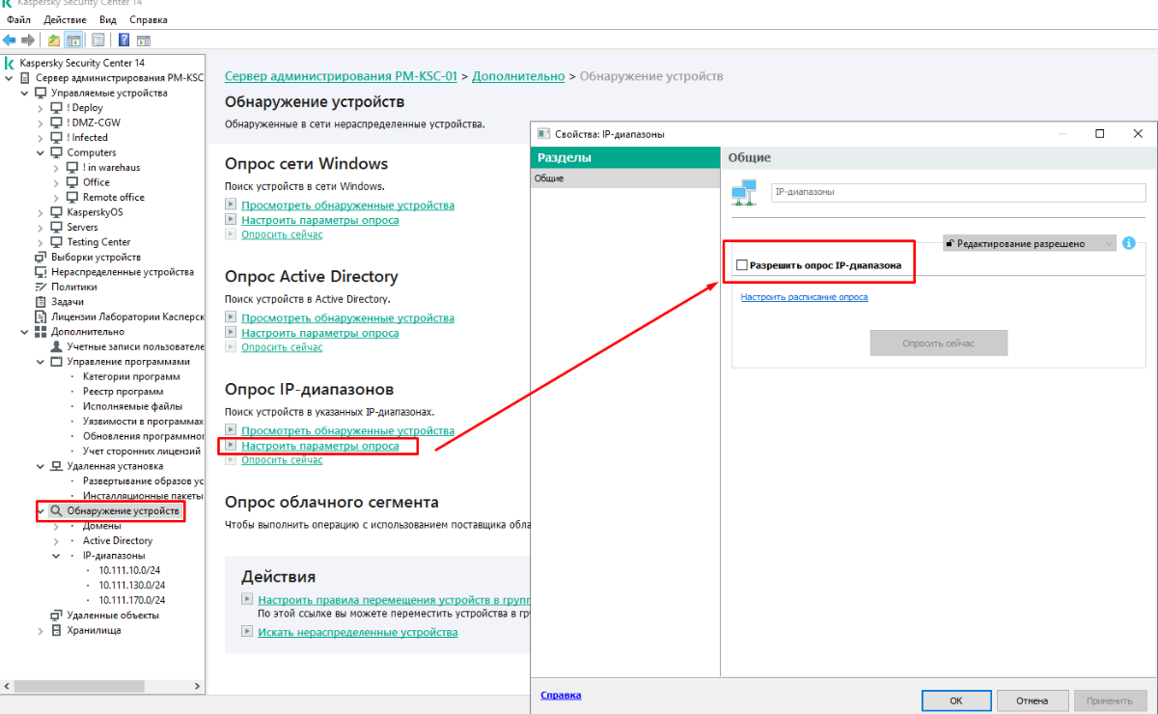Click the Удаленная установка icon

click(56, 466)
